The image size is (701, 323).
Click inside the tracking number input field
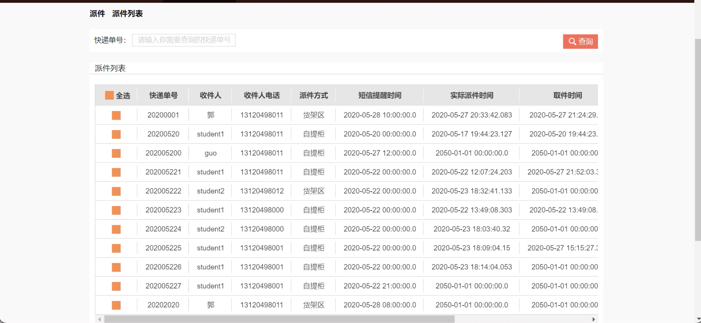pyautogui.click(x=183, y=40)
